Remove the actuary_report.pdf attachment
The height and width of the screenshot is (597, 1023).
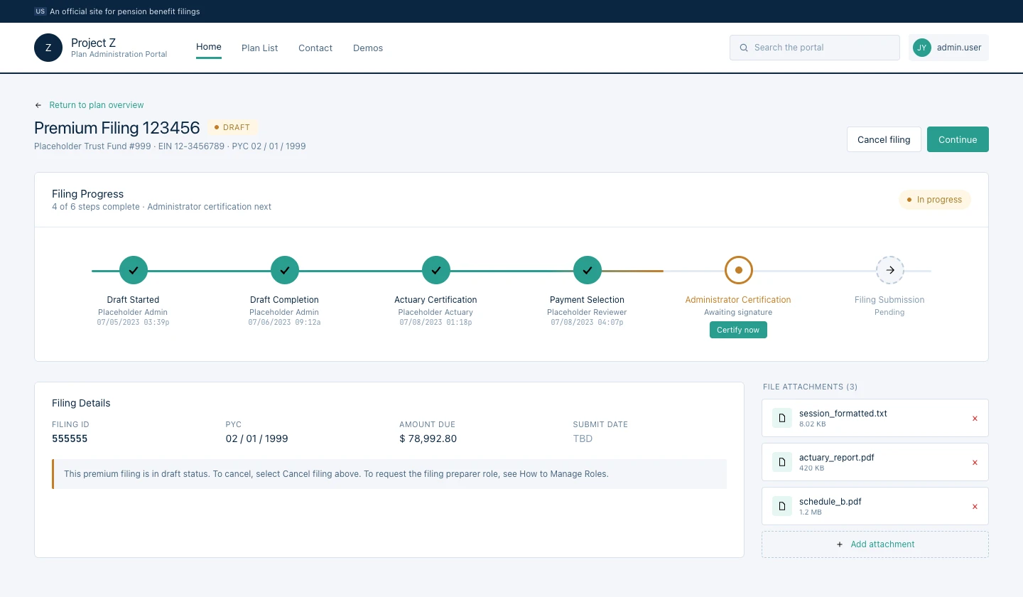[975, 463]
